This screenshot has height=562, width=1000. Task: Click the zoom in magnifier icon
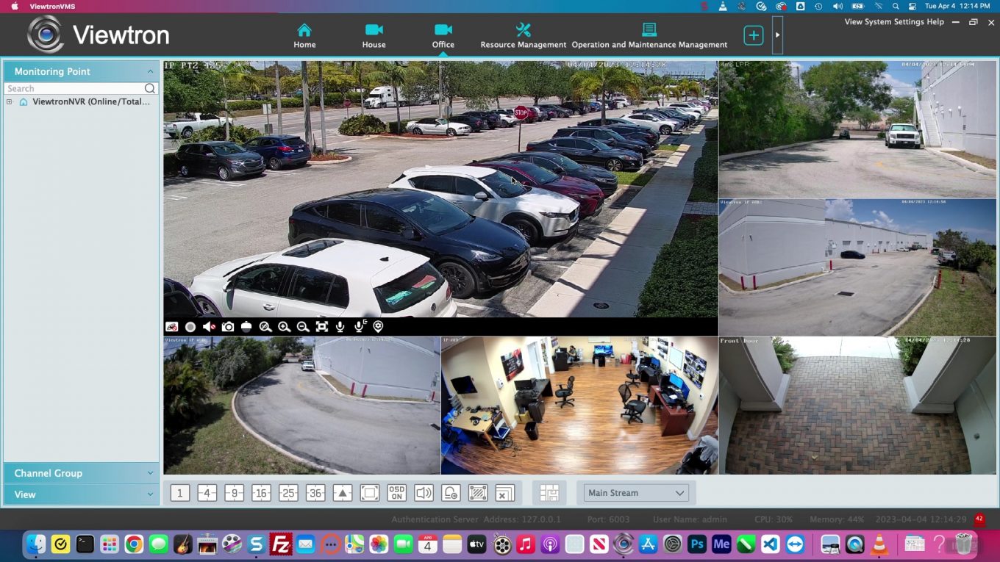point(285,327)
